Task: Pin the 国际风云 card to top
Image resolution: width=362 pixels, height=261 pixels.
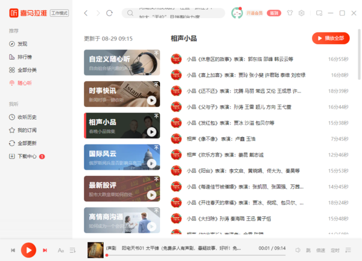Action: point(156,148)
